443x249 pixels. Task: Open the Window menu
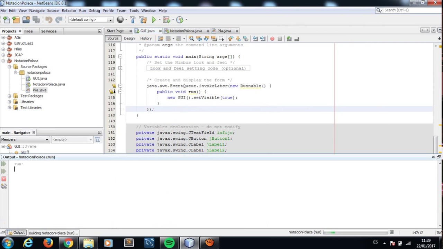148,11
